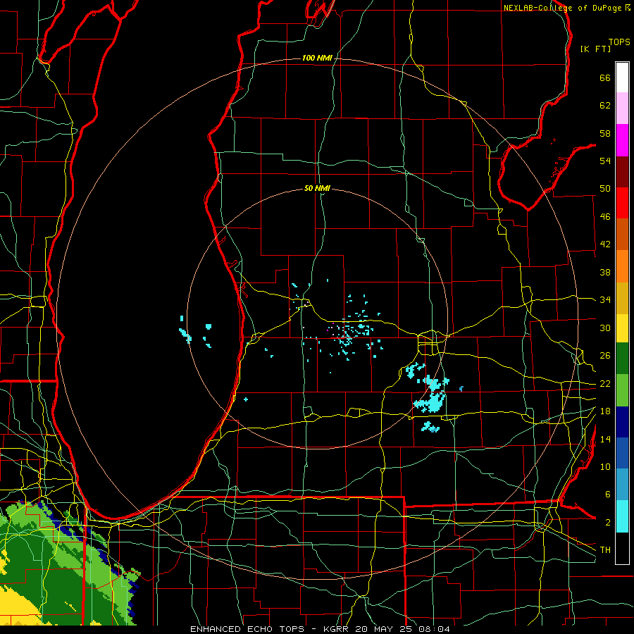Click the '30' legend value label
634x634 pixels.
coord(605,328)
